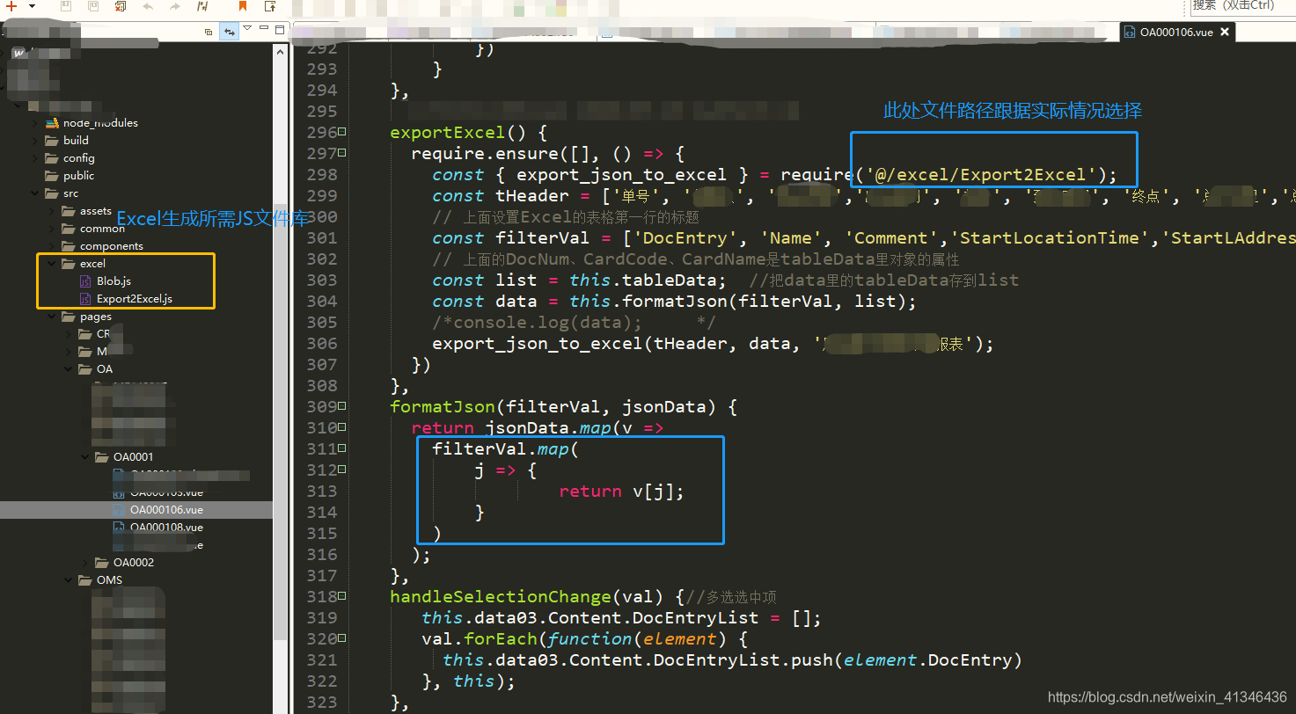Click the Redo arrow icon
The image size is (1296, 714).
click(174, 5)
